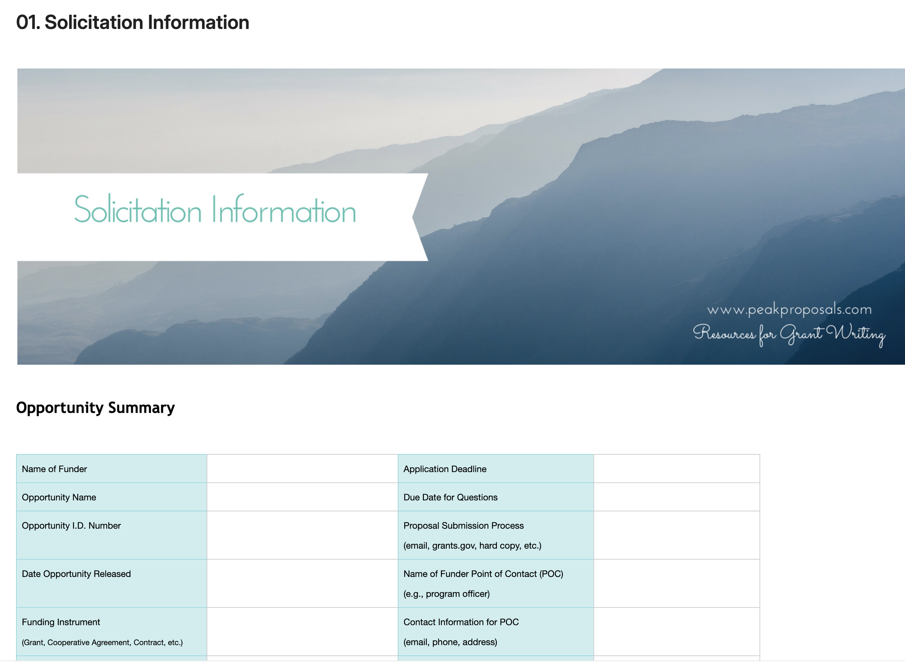
Task: Click the www.peakproposals.com text in banner
Action: [789, 310]
